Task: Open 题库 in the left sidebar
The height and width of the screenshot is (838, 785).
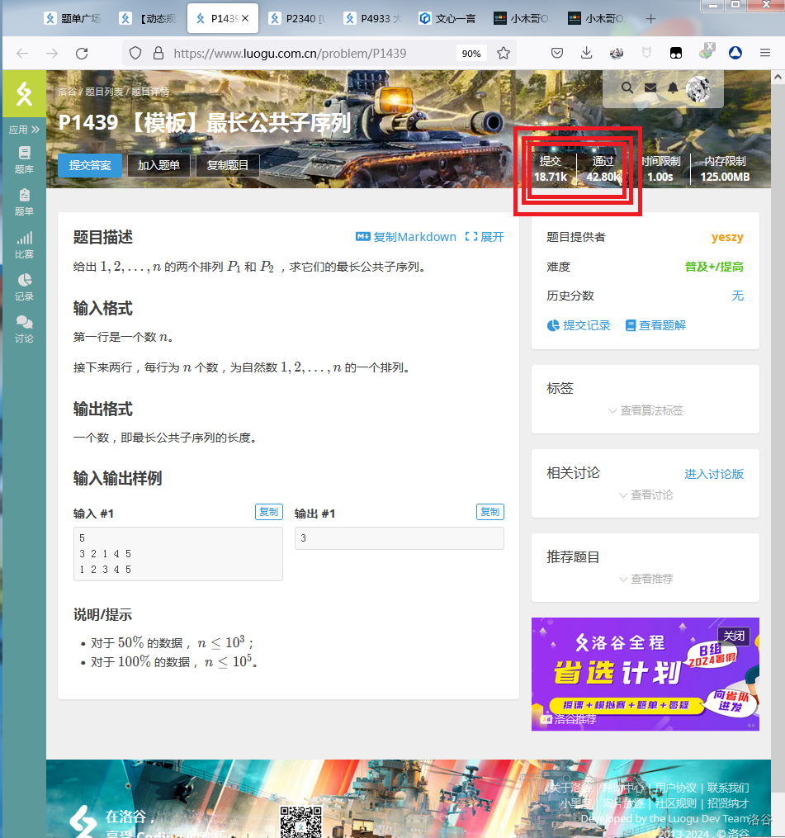Action: (x=24, y=159)
